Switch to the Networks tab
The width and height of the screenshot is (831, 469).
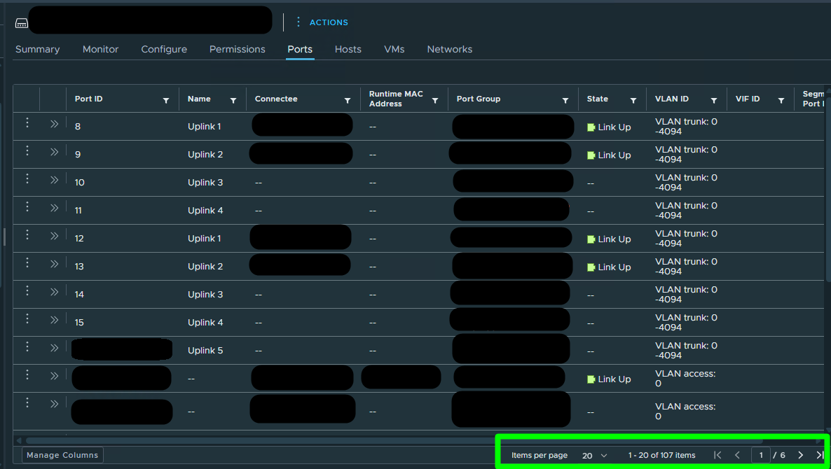click(x=449, y=49)
